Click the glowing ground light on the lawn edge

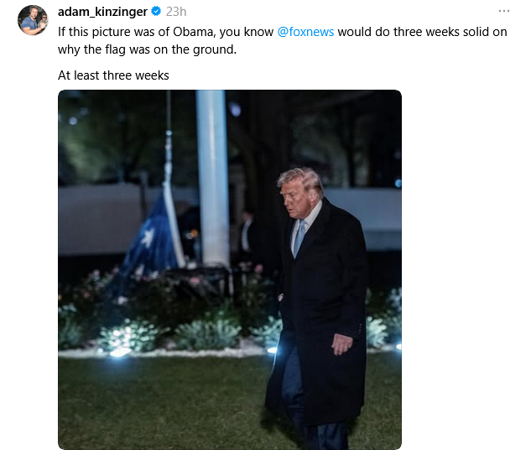point(119,352)
